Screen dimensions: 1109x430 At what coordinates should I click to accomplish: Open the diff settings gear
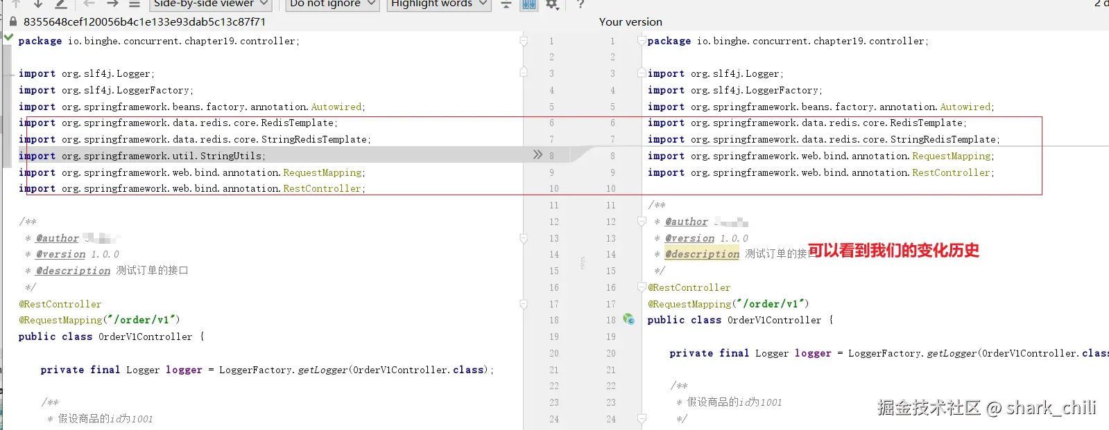click(552, 3)
